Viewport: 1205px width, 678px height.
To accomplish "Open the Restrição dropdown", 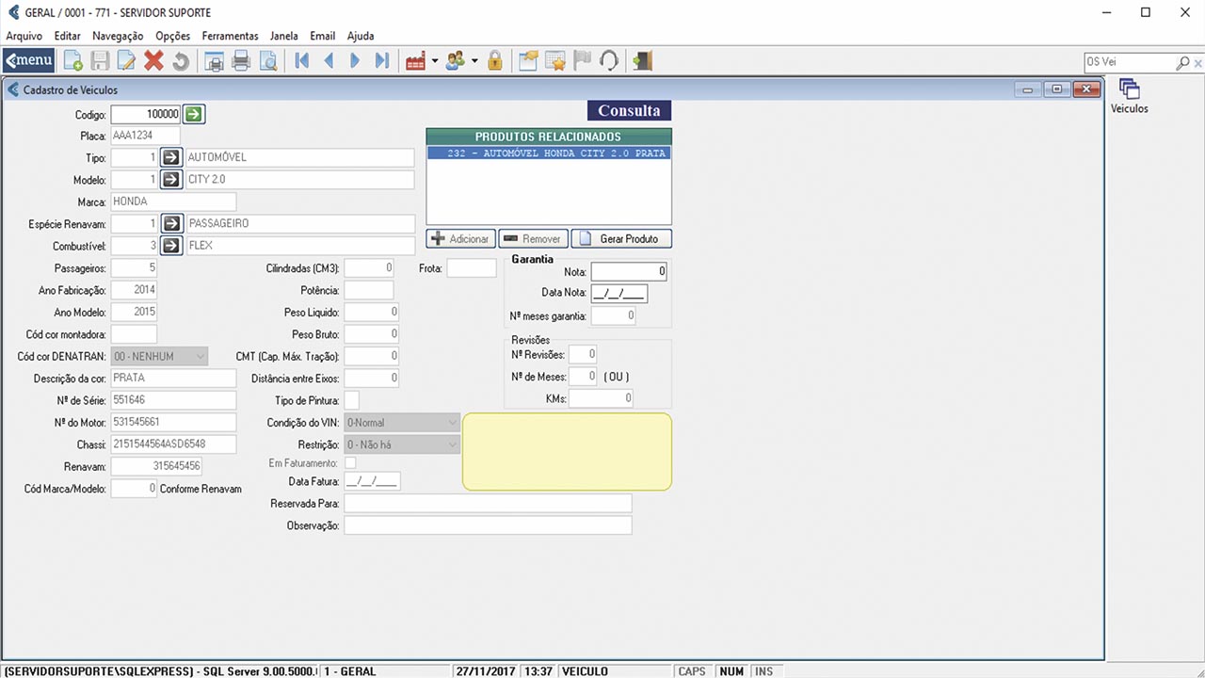I will pos(402,444).
